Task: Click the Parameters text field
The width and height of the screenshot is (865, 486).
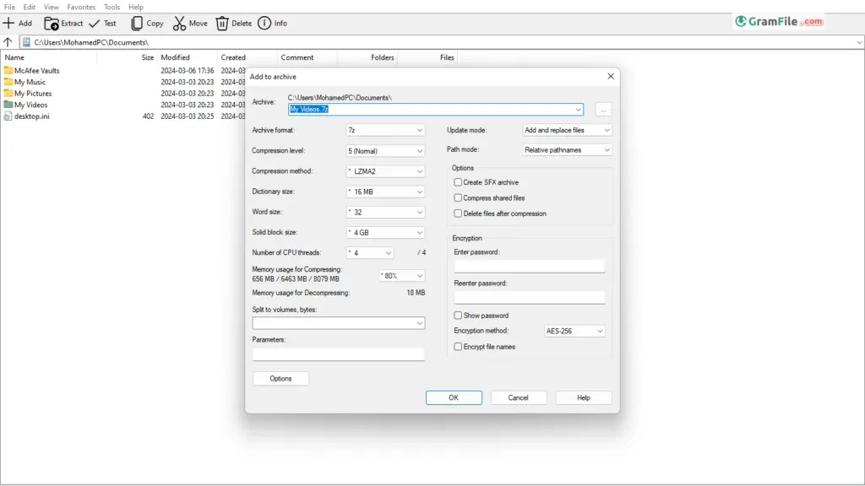Action: coord(339,354)
